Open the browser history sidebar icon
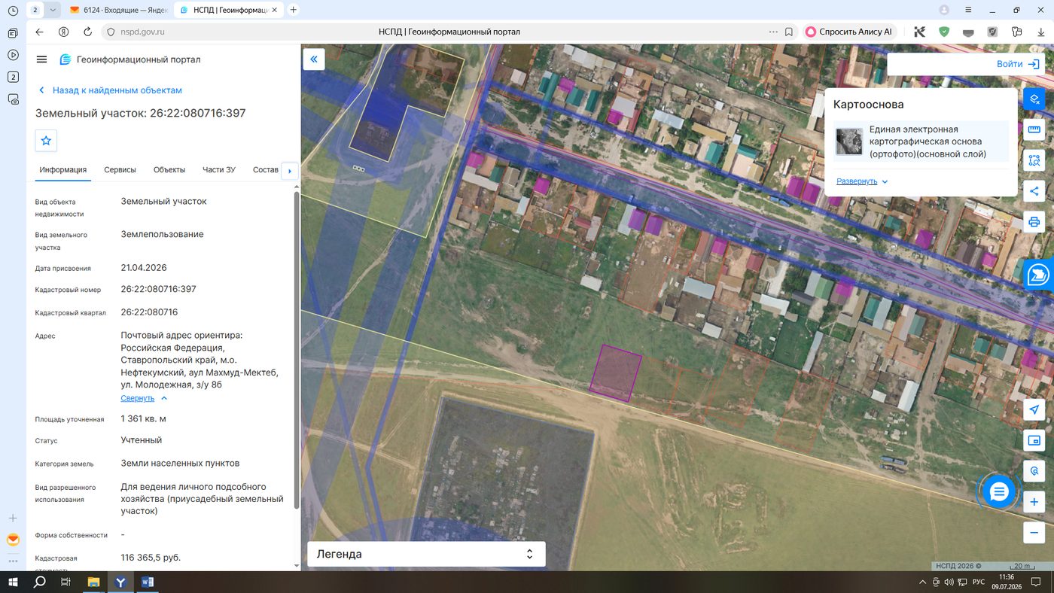This screenshot has height=593, width=1054. (x=13, y=11)
